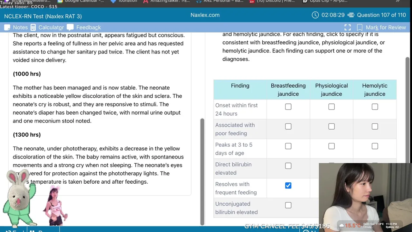Click the timer clock icon
Viewport: 412px width, 232px height.
(x=315, y=15)
